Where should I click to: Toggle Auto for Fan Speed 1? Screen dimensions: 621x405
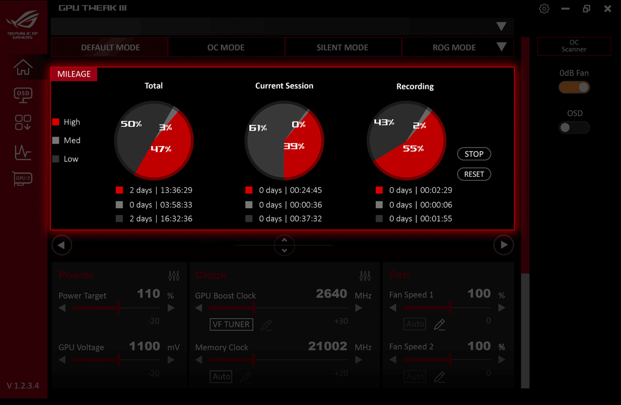[x=415, y=324]
